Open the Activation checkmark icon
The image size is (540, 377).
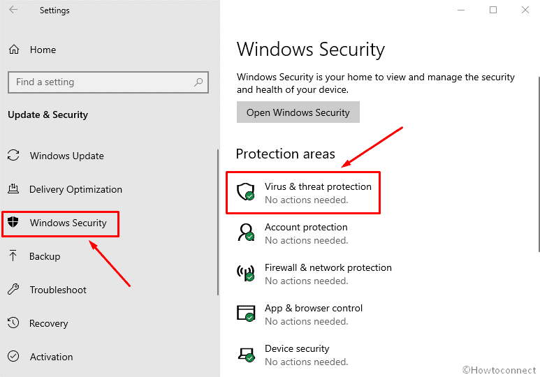13,357
